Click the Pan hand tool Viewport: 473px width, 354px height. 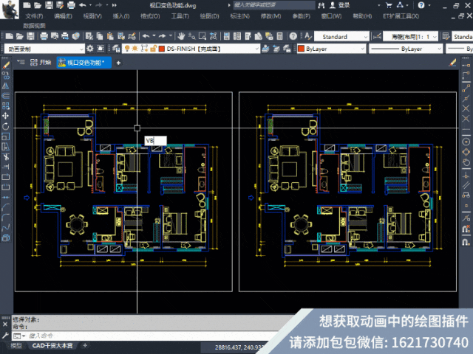tap(181, 36)
